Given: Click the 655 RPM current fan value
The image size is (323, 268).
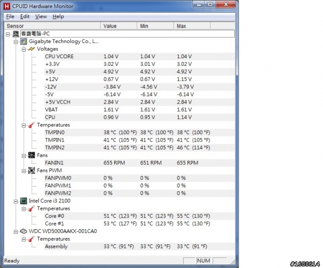Looking at the screenshot, I should (x=114, y=163).
